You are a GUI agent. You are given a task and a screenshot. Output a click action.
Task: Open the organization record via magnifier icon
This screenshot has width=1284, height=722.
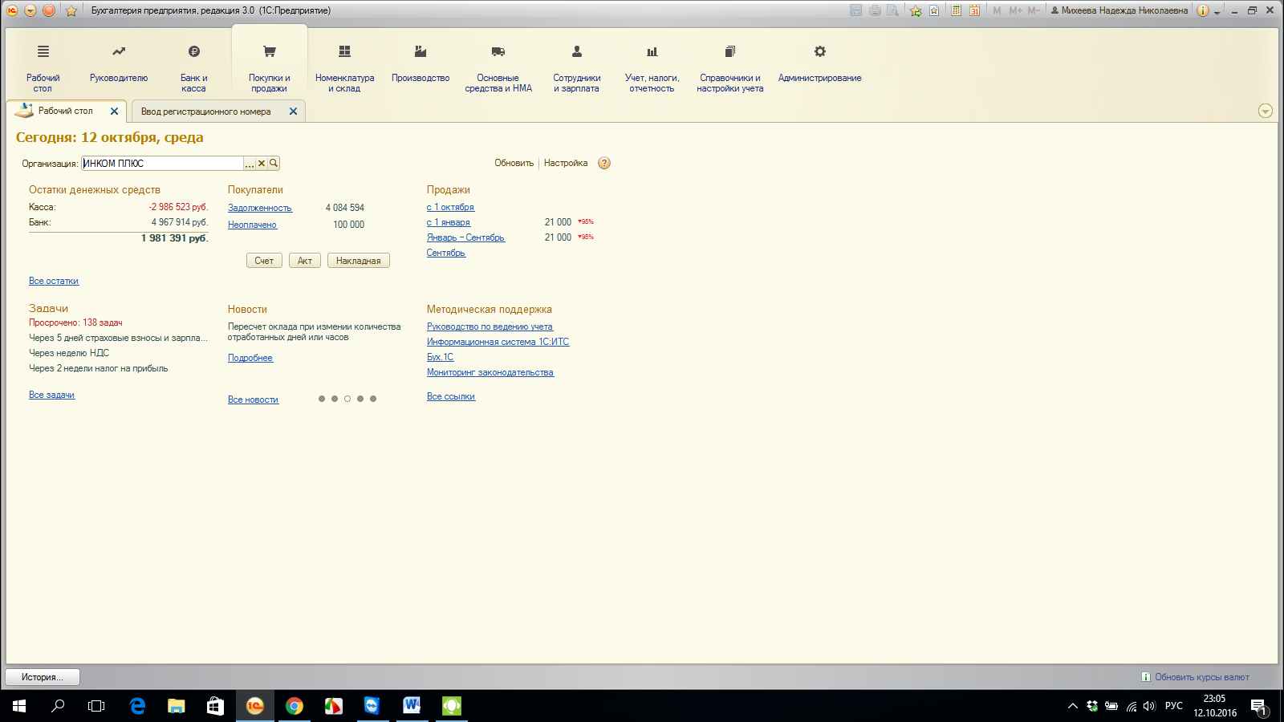click(274, 163)
